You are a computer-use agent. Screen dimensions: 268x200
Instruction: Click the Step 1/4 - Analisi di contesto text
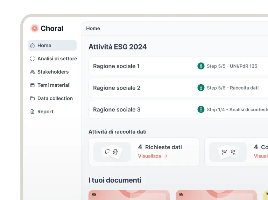[238, 109]
